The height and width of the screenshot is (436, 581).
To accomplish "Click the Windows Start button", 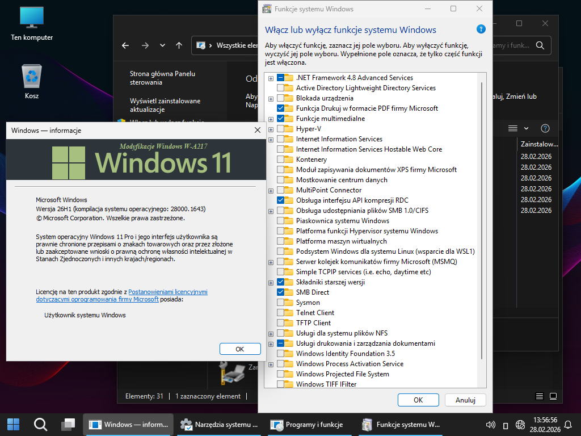I will (x=13, y=424).
